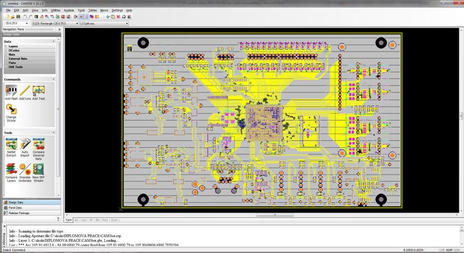This screenshot has width=464, height=253.
Task: Close the message log panel
Action: [x=5, y=226]
